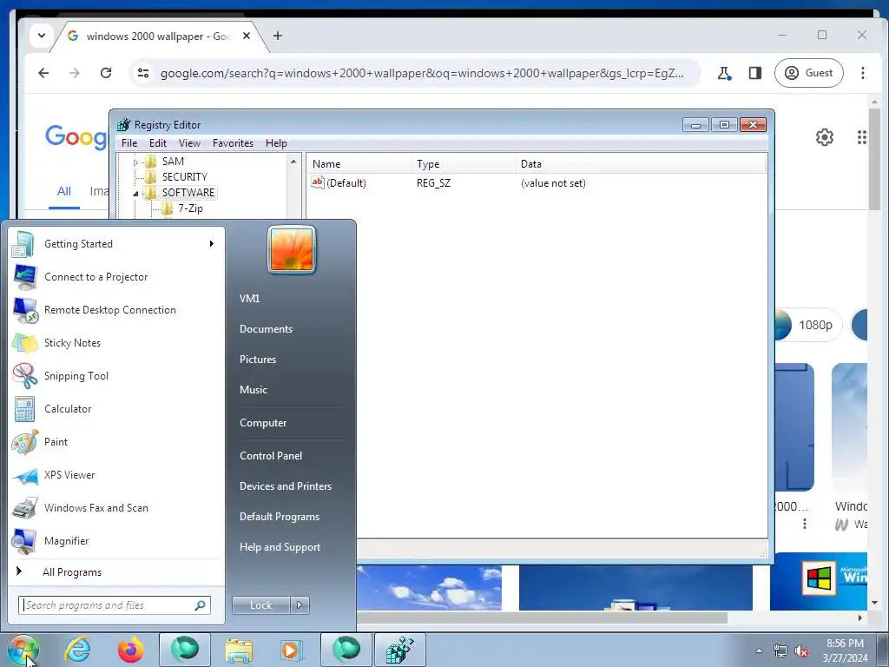
Task: Open Registry Editor Help menu
Action: point(276,143)
